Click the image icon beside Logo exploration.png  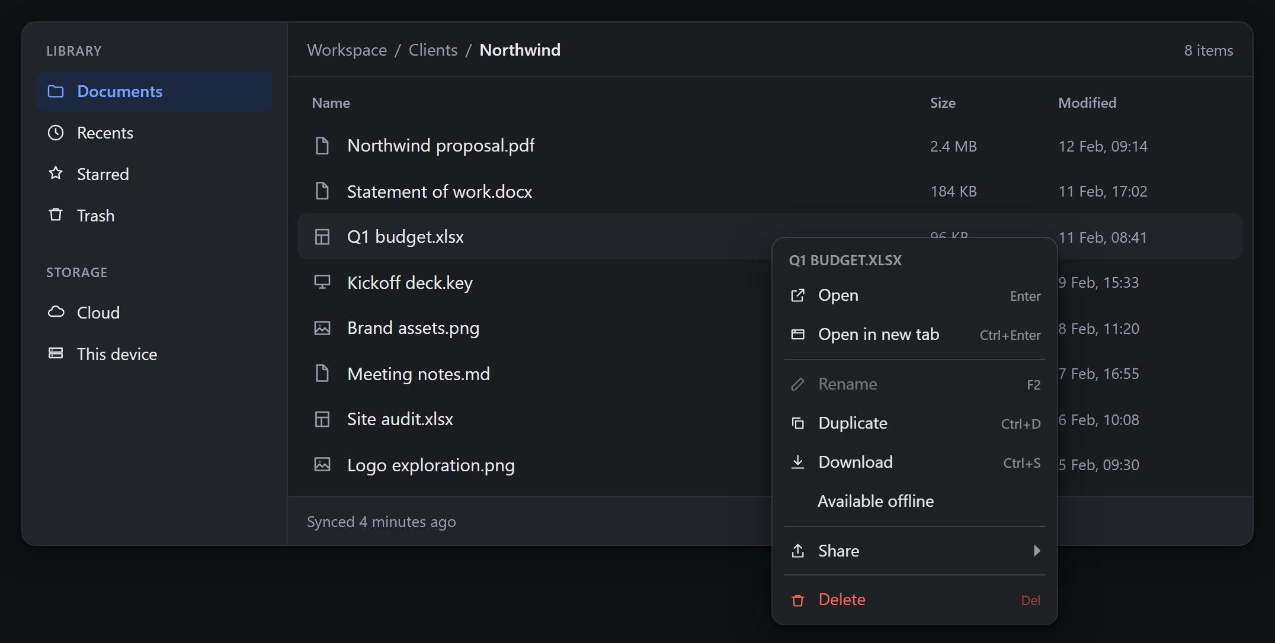click(x=322, y=465)
